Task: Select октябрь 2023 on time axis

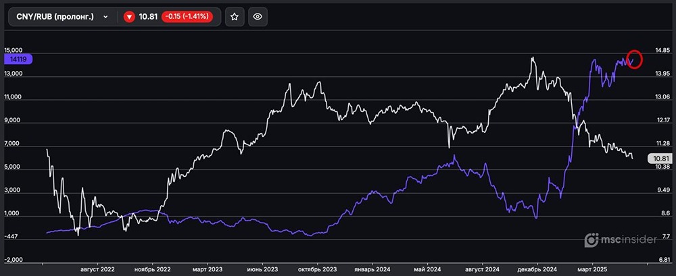Action: 316,269
